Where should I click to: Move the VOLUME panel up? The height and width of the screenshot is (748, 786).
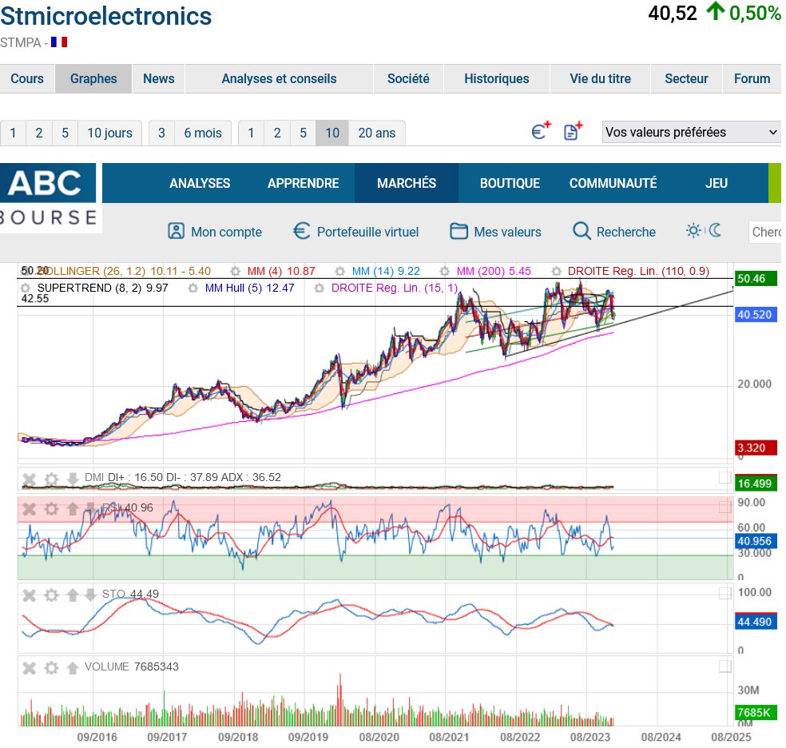tap(73, 667)
